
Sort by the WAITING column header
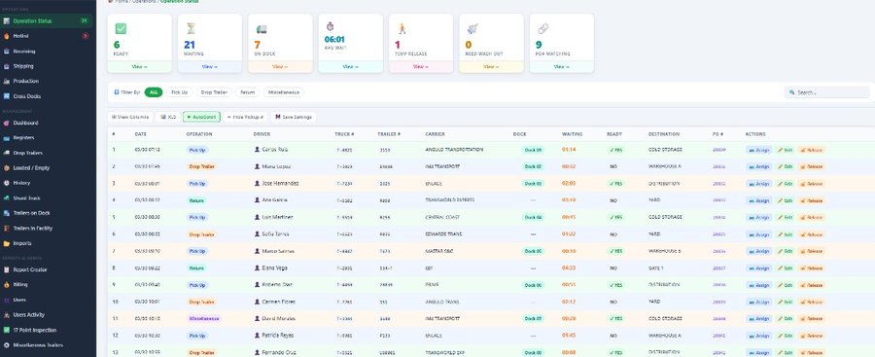(572, 134)
